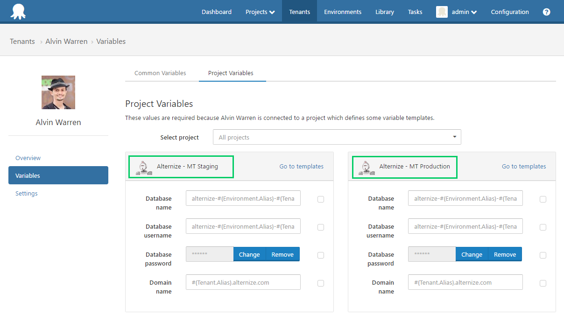Open Go to templates for MT Production
564x322 pixels.
(524, 166)
